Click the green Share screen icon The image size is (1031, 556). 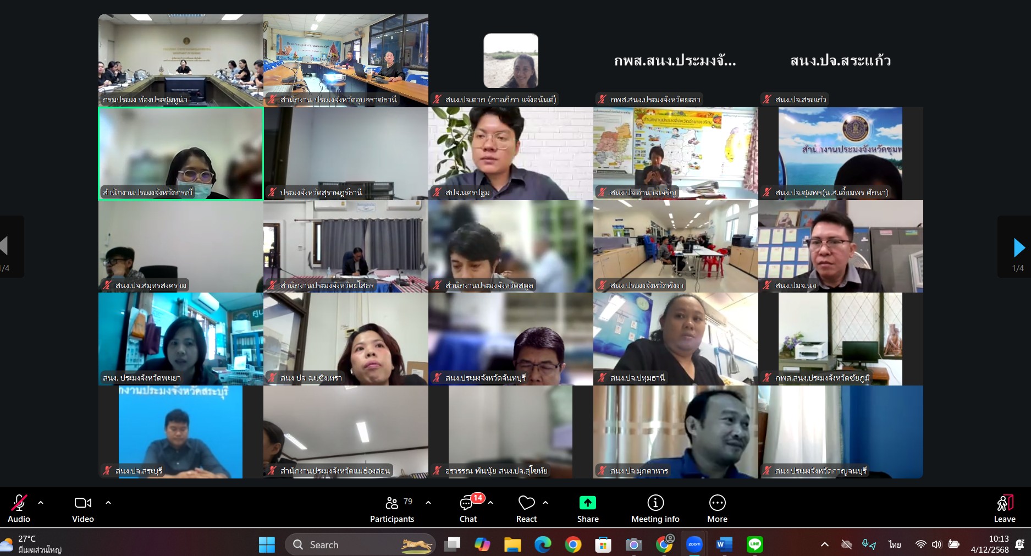pos(587,503)
